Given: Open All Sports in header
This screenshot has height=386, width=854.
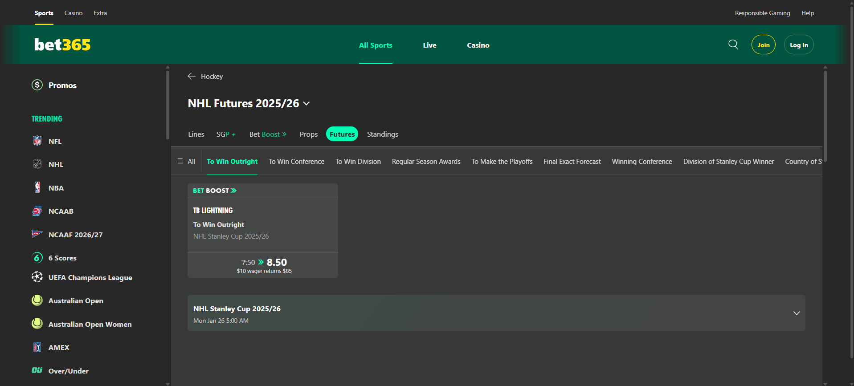Looking at the screenshot, I should [x=376, y=45].
